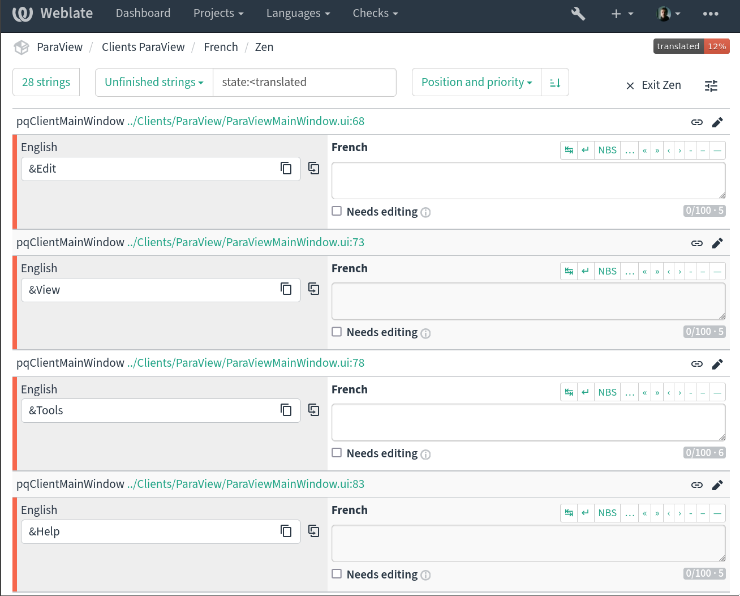740x596 pixels.
Task: Copy the &Edit source string to clipboard
Action: (286, 168)
